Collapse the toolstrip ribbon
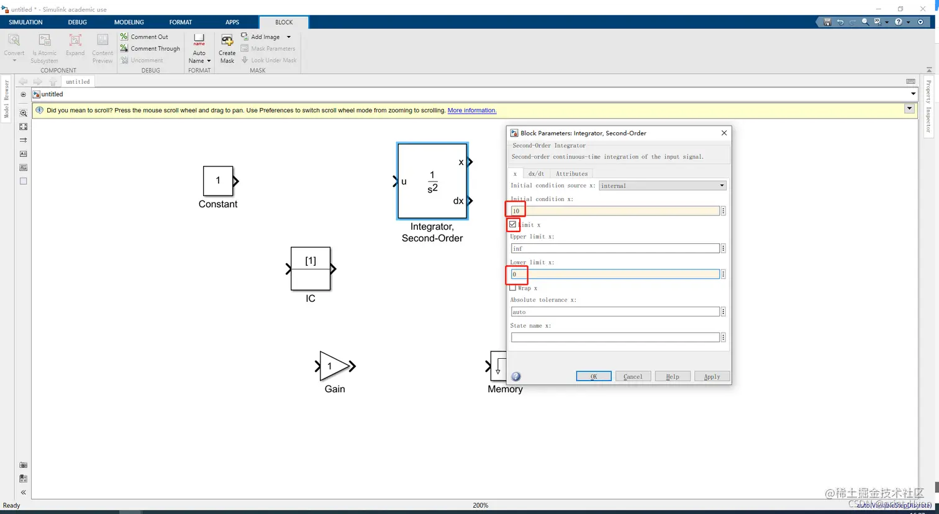939x514 pixels. (929, 70)
